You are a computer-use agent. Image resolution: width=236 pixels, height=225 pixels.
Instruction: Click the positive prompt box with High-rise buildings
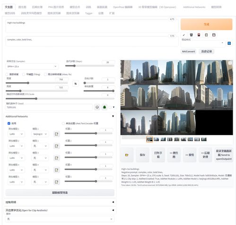(92, 26)
